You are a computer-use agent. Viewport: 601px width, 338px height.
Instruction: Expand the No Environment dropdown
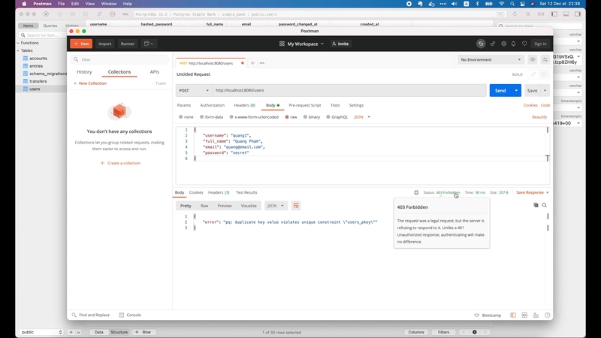490,59
